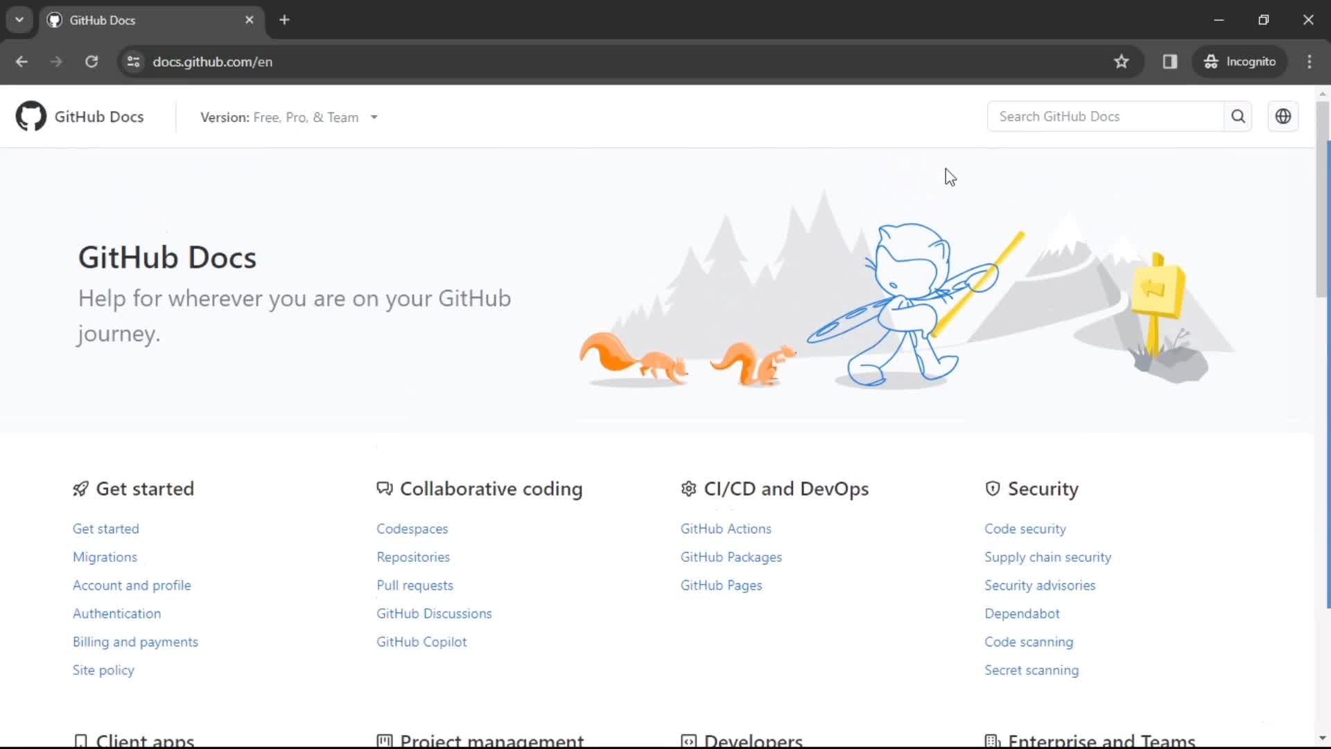Open the language globe selector
The height and width of the screenshot is (749, 1331).
coord(1283,117)
